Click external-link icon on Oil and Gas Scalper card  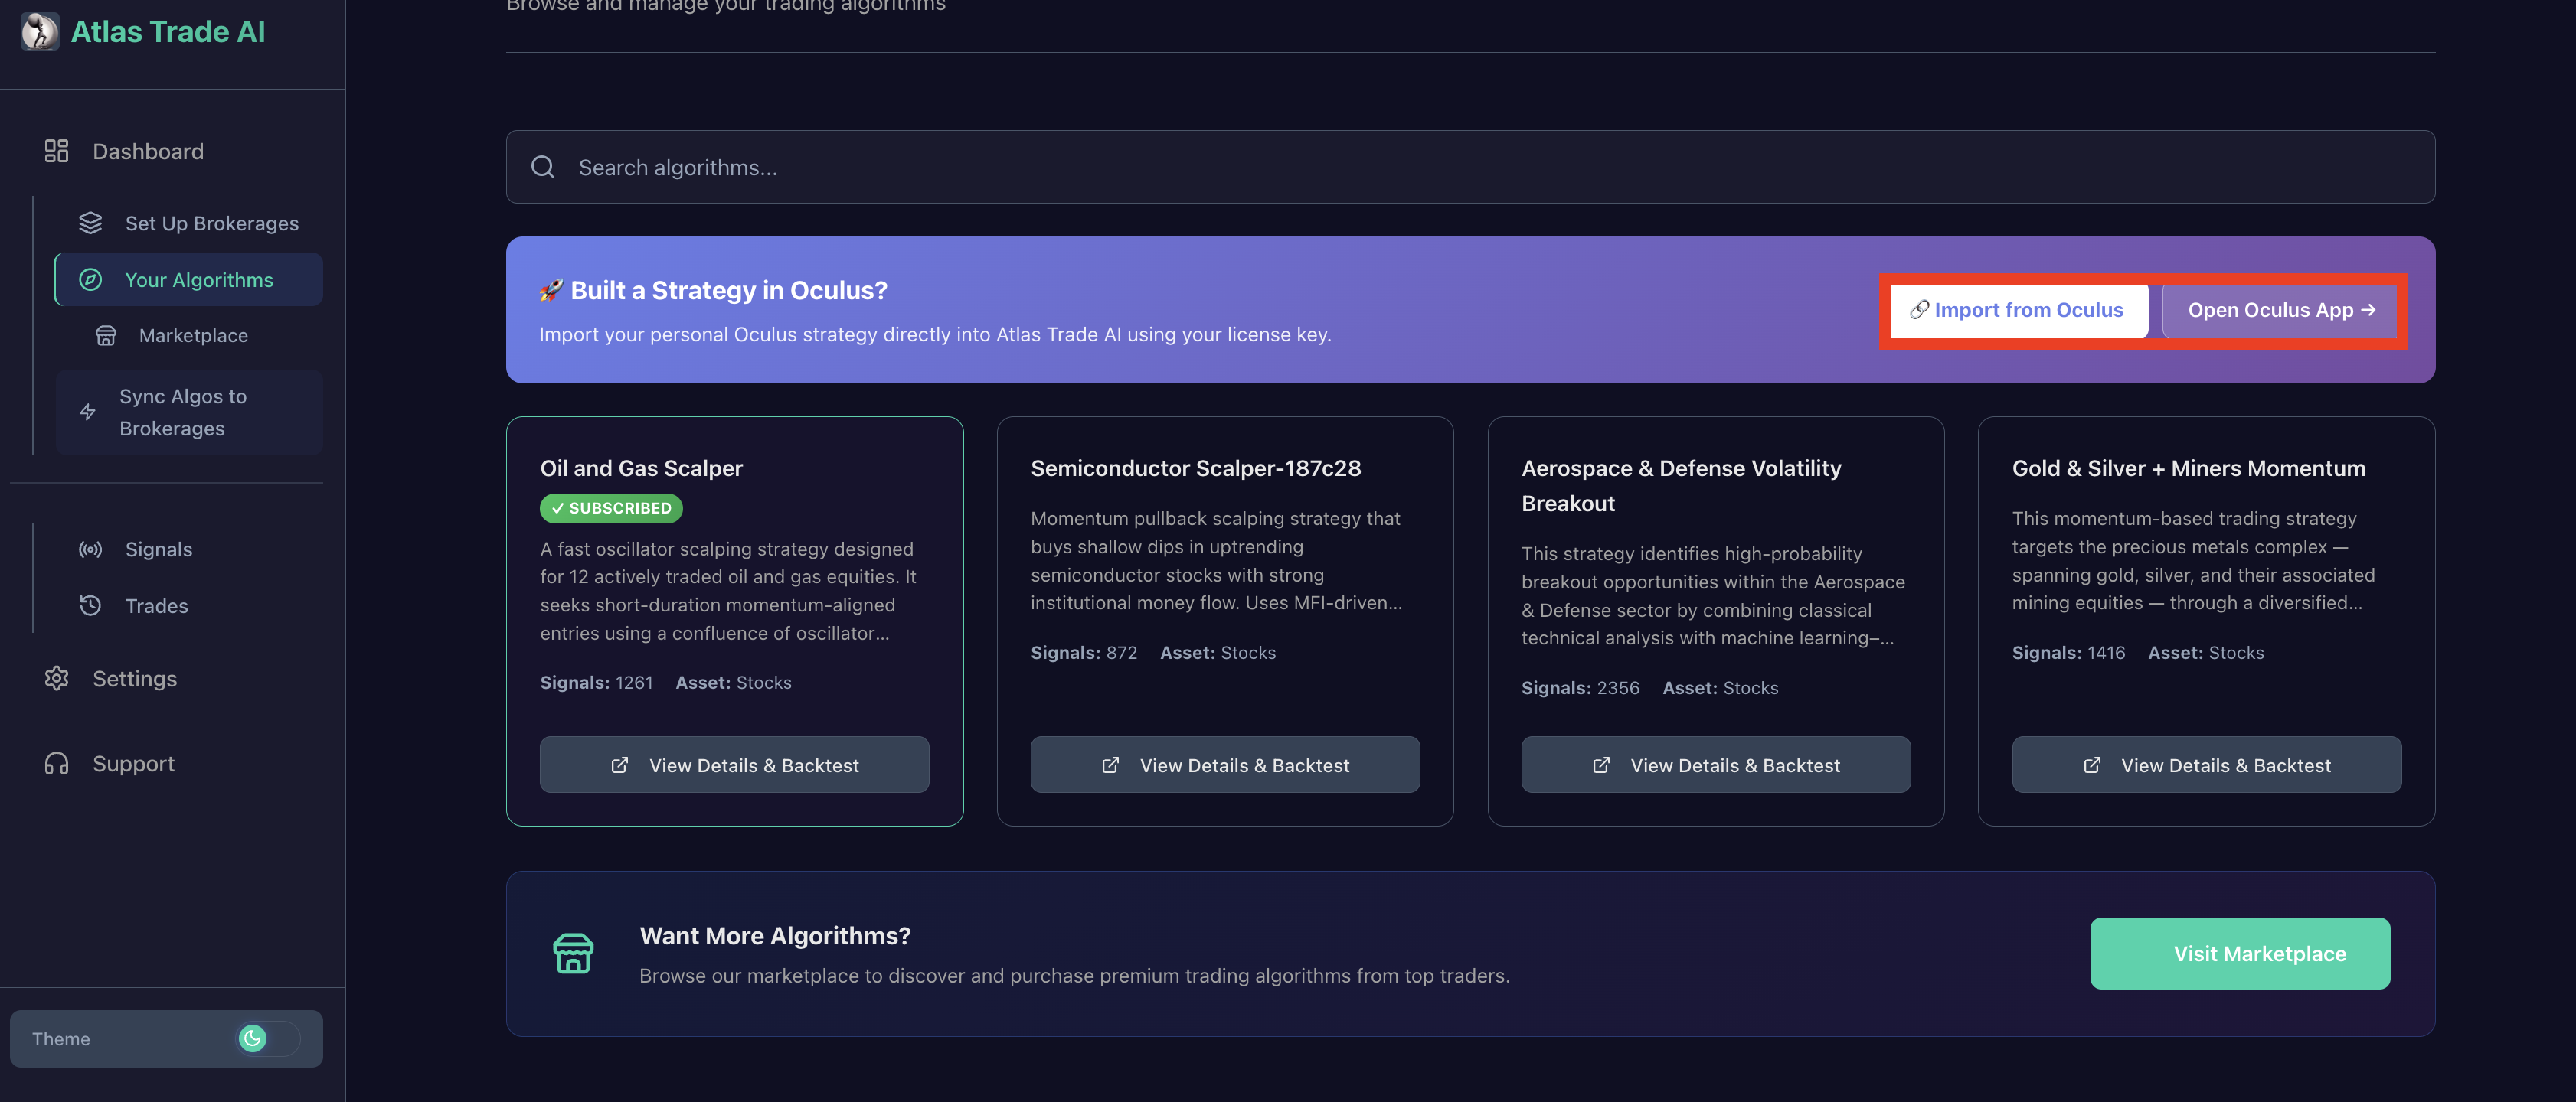tap(620, 765)
